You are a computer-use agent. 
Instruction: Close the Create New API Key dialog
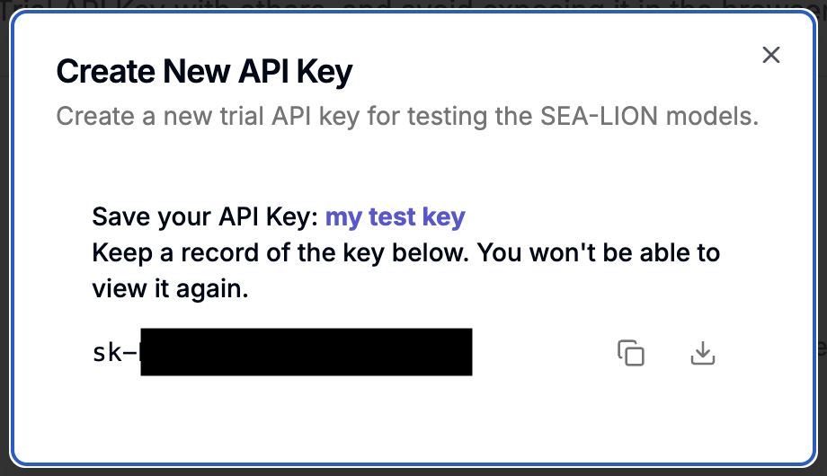(770, 55)
